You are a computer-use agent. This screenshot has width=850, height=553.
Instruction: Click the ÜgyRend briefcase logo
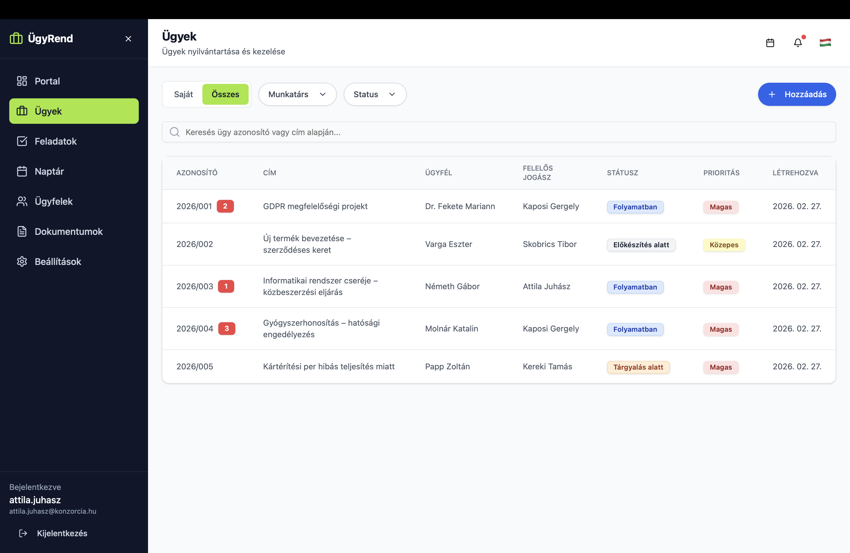coord(16,38)
